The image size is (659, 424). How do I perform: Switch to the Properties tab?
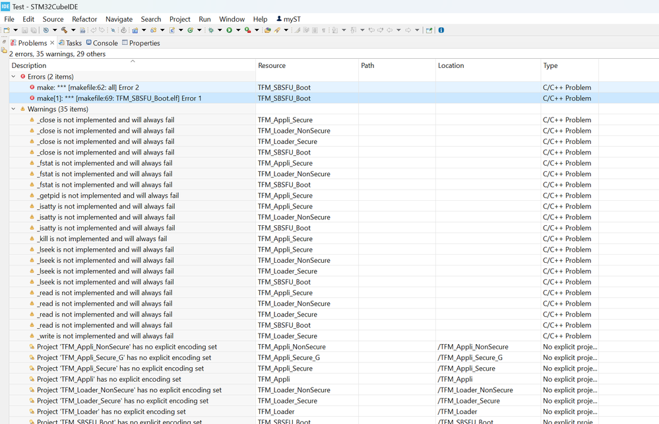(141, 43)
